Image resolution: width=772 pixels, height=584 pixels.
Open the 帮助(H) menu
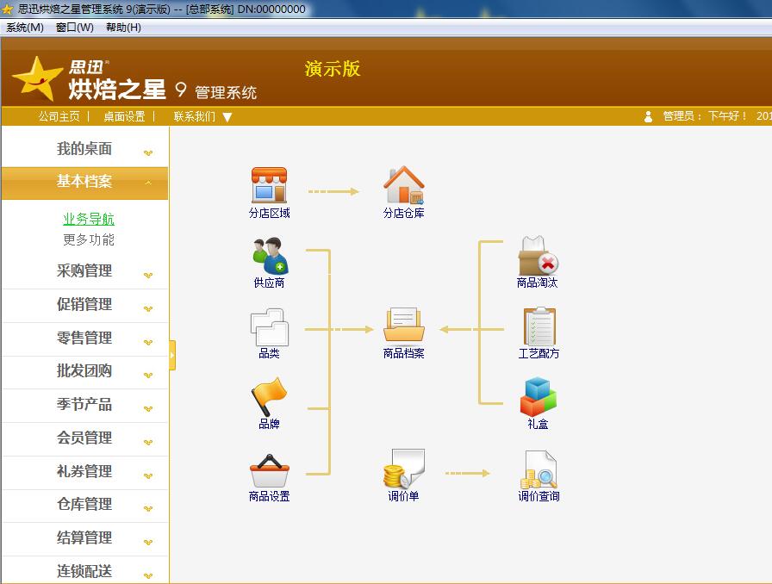point(123,28)
